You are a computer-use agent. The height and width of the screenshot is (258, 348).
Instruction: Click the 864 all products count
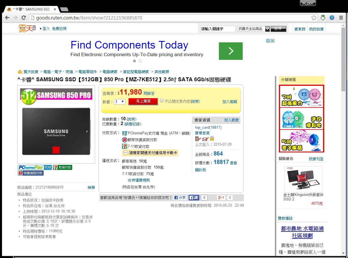click(x=218, y=154)
